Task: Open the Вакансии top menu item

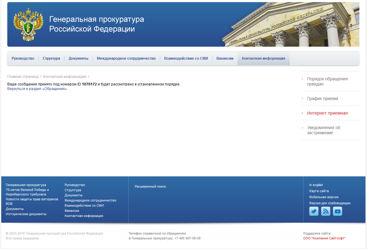Action: (x=225, y=58)
